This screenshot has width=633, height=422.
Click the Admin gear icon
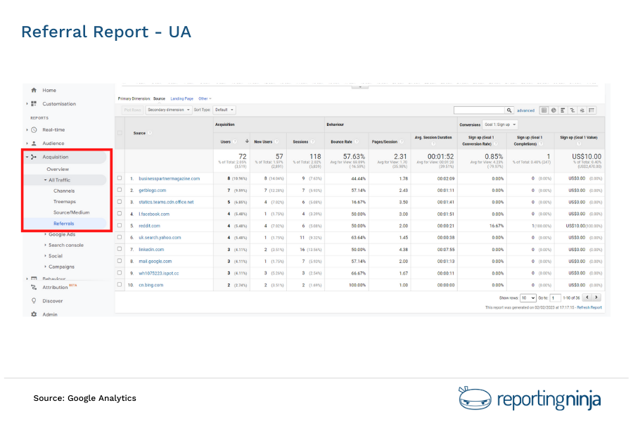click(x=34, y=314)
